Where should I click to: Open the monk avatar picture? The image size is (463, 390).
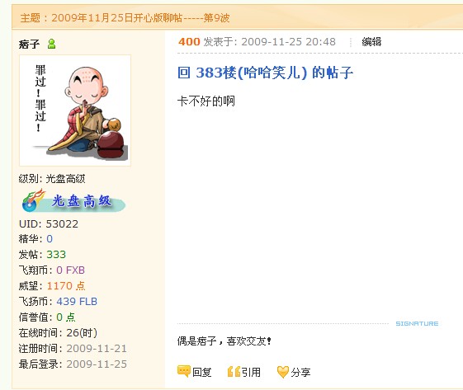[x=75, y=110]
